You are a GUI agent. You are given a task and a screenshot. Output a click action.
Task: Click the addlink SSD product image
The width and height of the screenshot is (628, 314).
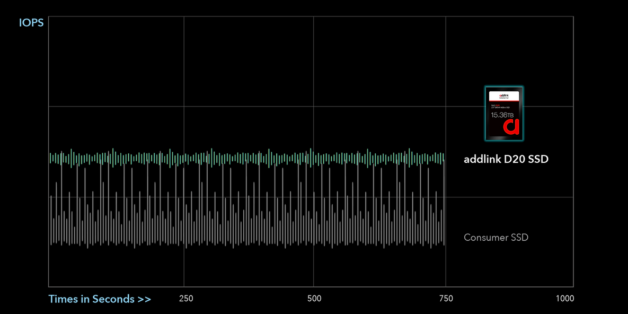click(504, 114)
